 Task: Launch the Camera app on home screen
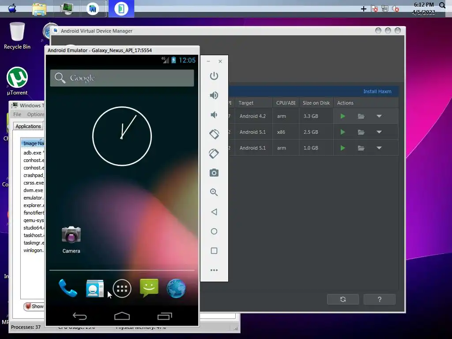click(71, 240)
